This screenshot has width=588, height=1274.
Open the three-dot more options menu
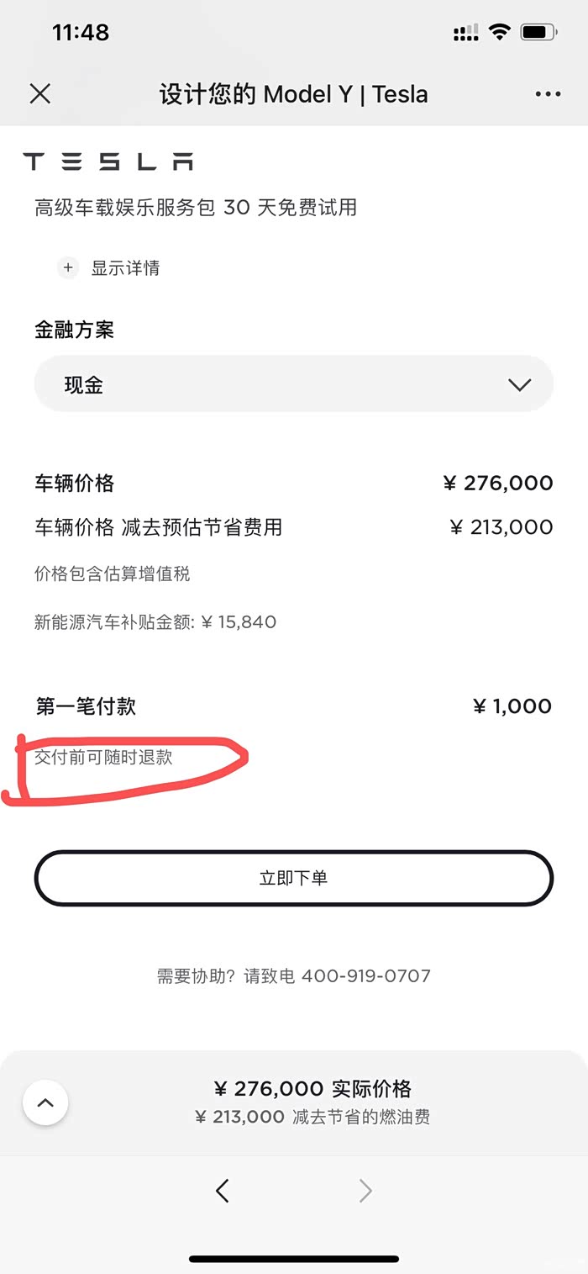pyautogui.click(x=548, y=94)
